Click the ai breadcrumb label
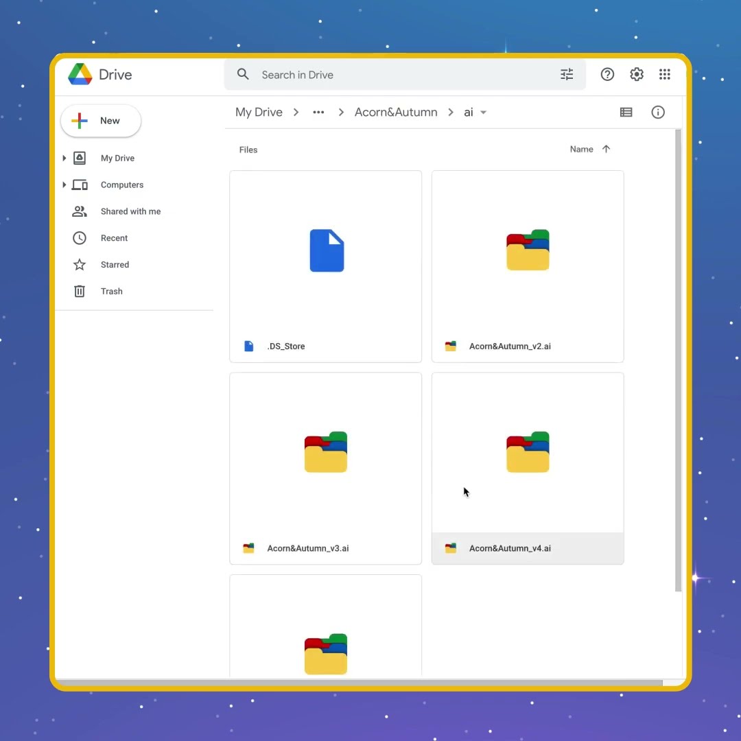741x741 pixels. coord(469,112)
